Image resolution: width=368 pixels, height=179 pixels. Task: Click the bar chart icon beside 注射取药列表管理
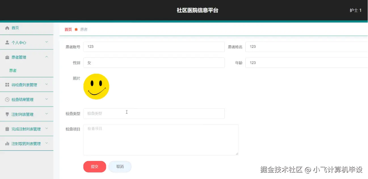tap(7, 144)
